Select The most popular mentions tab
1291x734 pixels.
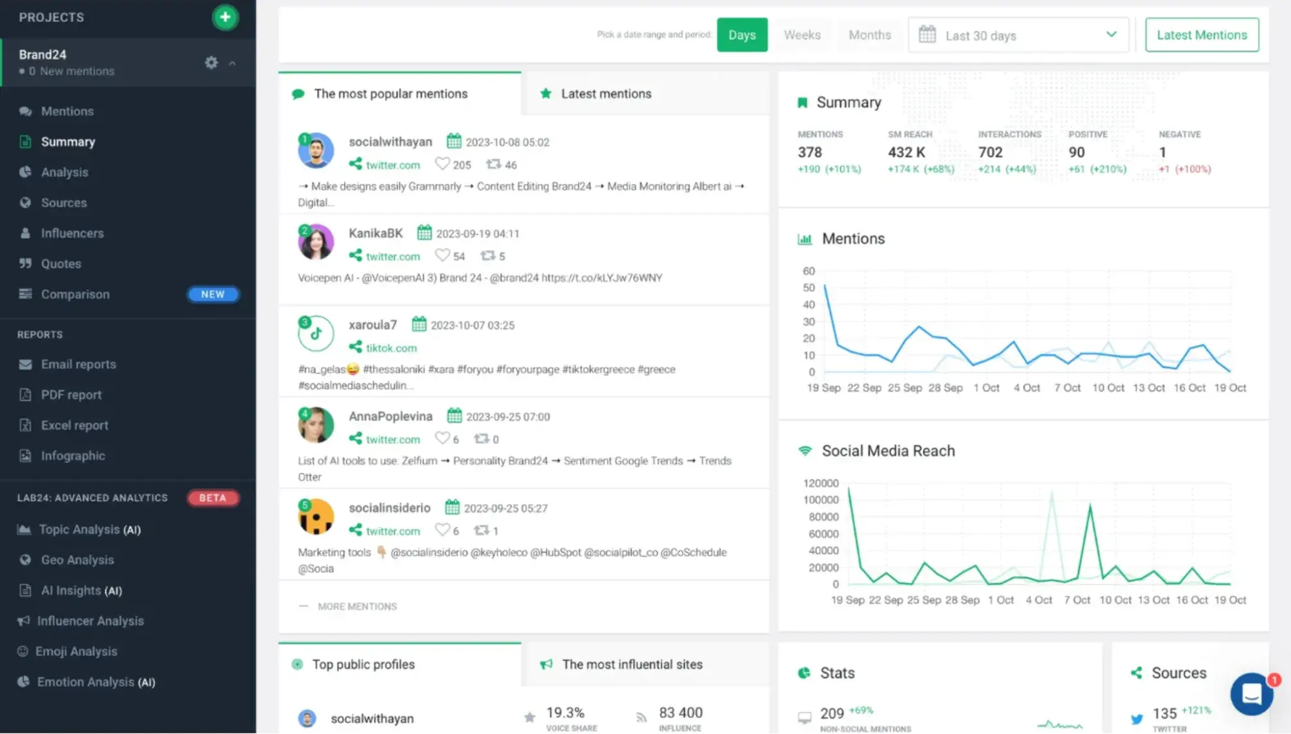[x=400, y=94]
